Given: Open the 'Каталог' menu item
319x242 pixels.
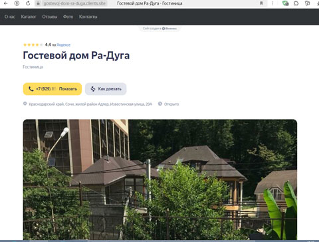Looking at the screenshot, I should pos(29,17).
